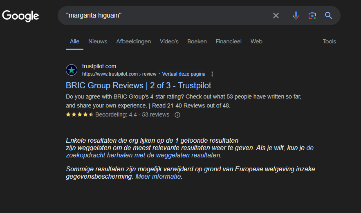Screen dimensions: 361x213
Task: Clear the search query with X
Action: pos(276,16)
